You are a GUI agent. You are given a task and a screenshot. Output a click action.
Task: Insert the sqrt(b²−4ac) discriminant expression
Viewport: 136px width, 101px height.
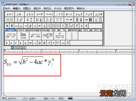(x=35, y=36)
